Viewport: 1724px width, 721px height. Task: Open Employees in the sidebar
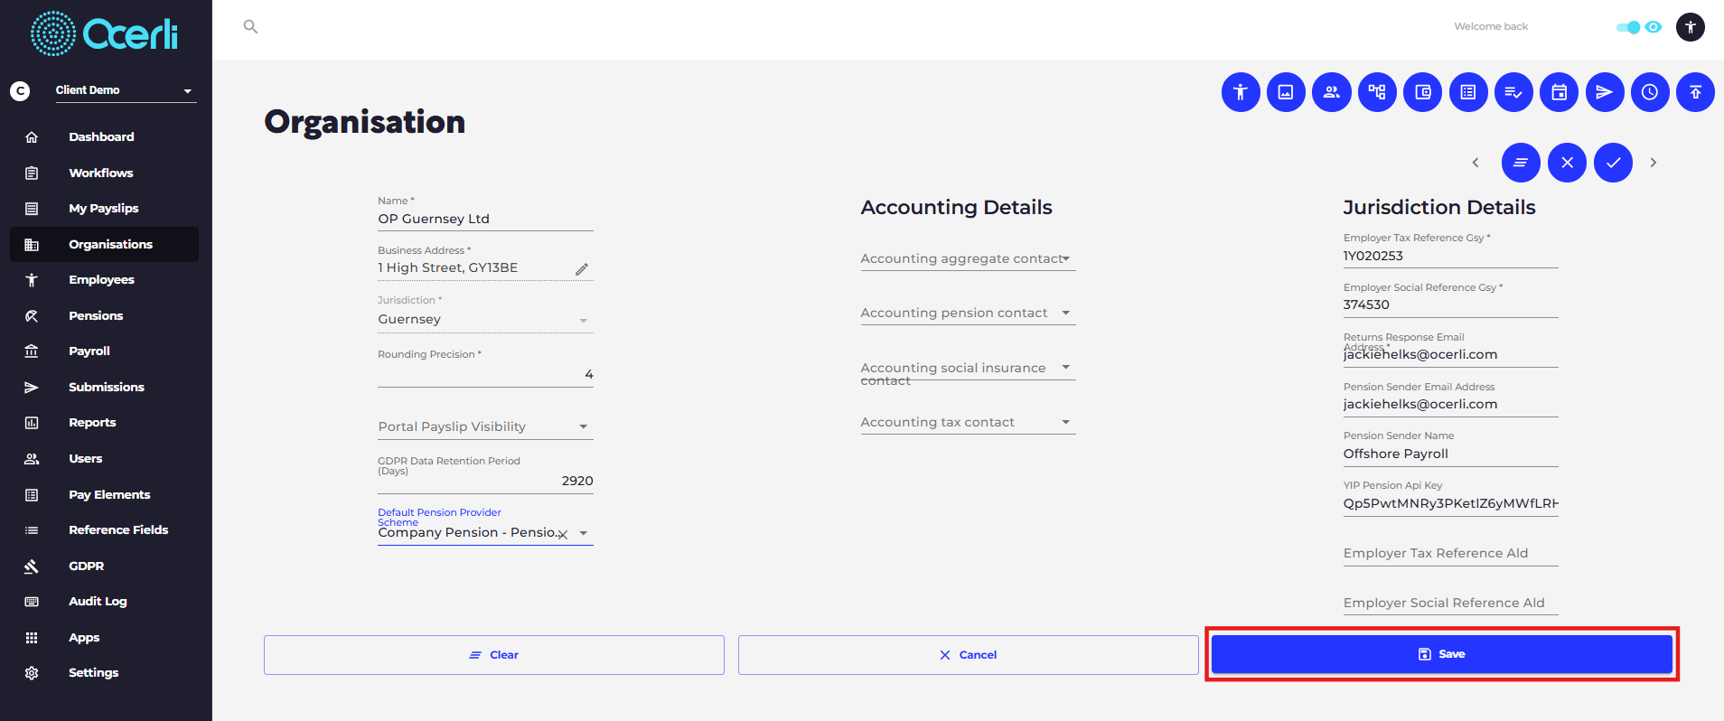104,280
